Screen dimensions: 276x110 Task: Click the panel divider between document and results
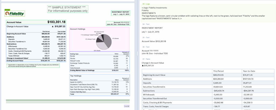point(138,55)
